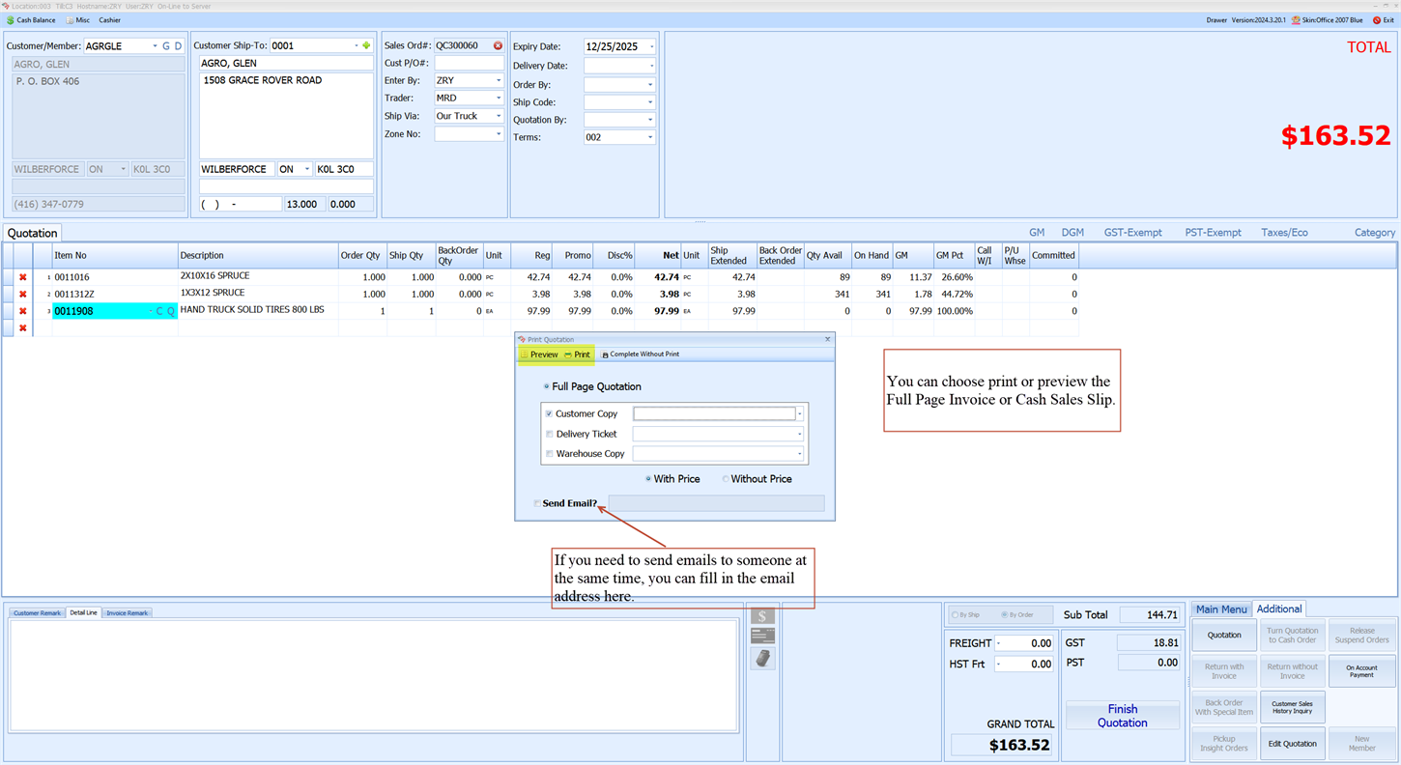Open the Invoice Remark tab
The width and height of the screenshot is (1401, 765).
[x=127, y=613]
